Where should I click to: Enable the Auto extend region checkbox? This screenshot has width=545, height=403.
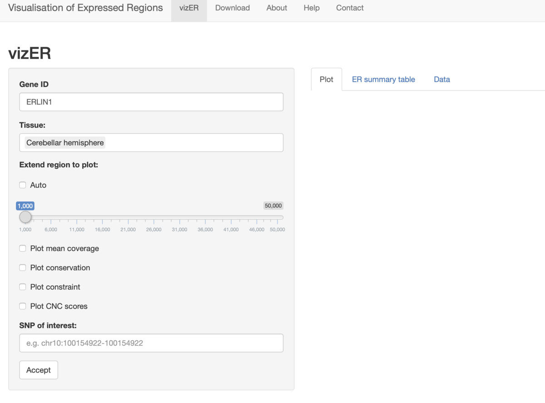[23, 185]
